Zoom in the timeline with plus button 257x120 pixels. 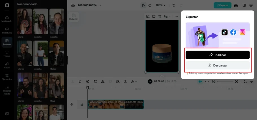236,81
